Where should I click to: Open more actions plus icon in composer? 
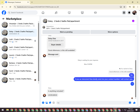click(43, 103)
